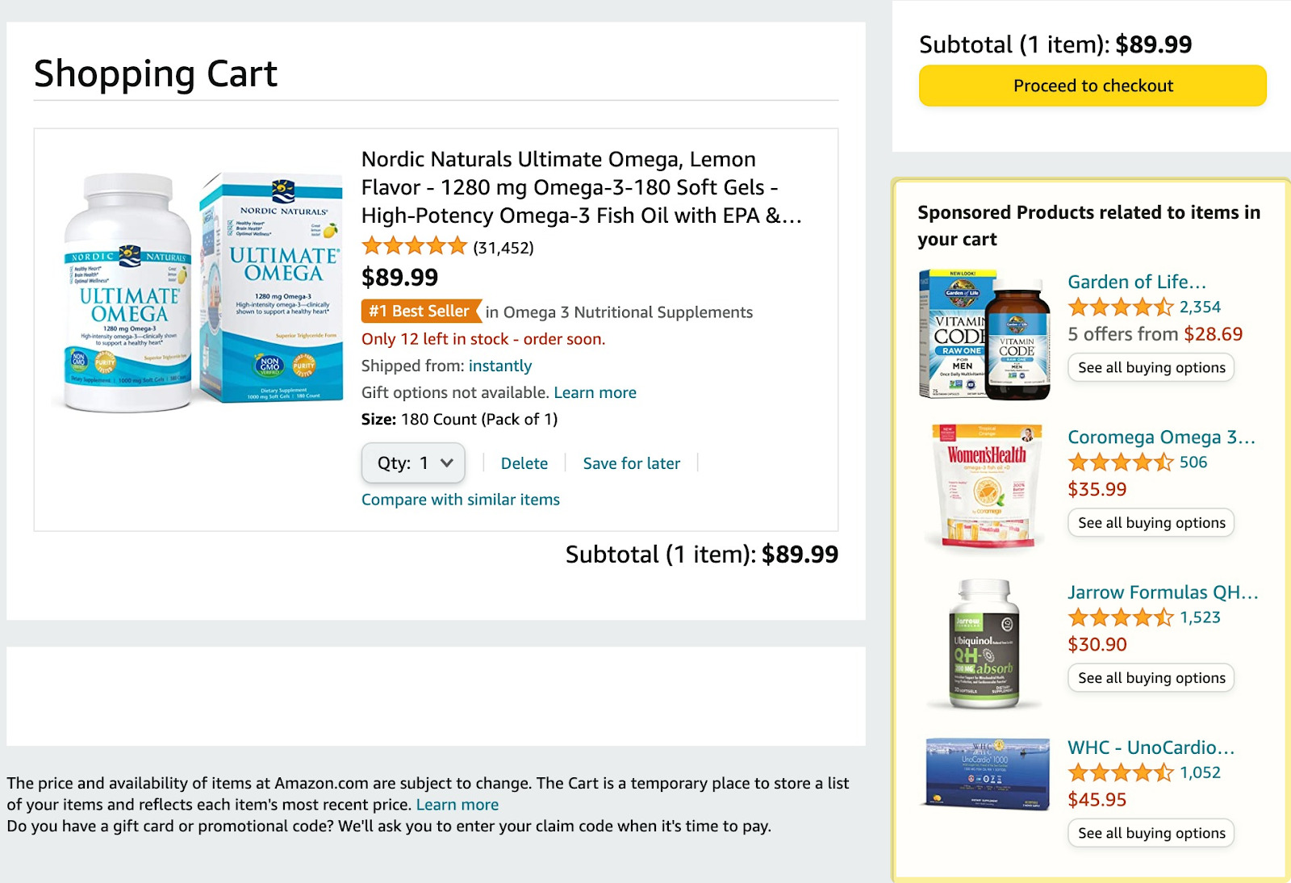See all buying options for Garden of Life
This screenshot has width=1291, height=883.
point(1150,367)
